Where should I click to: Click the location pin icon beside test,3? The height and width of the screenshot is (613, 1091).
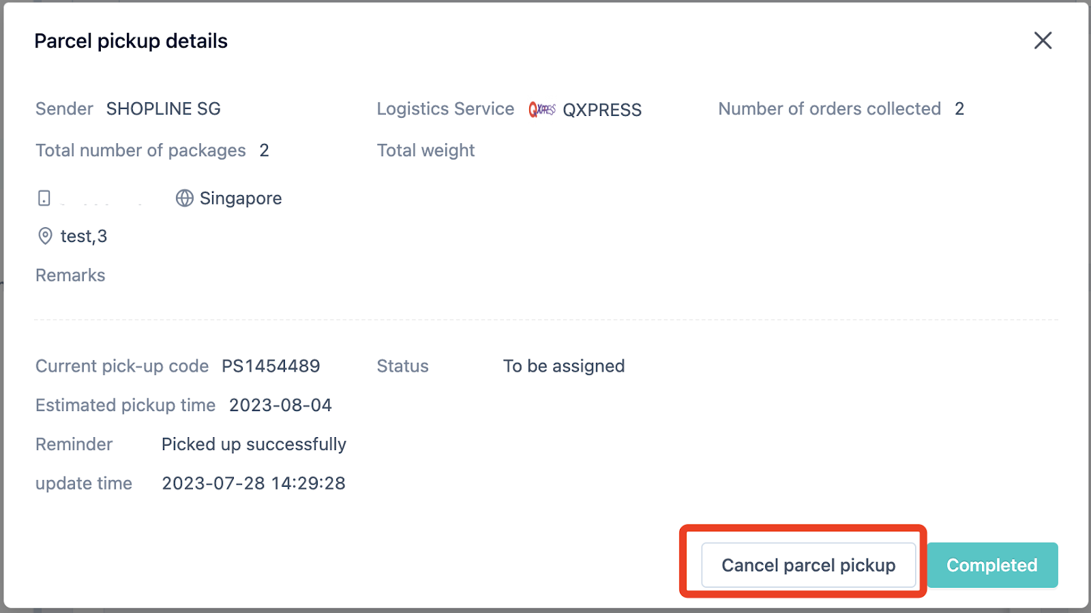tap(45, 237)
